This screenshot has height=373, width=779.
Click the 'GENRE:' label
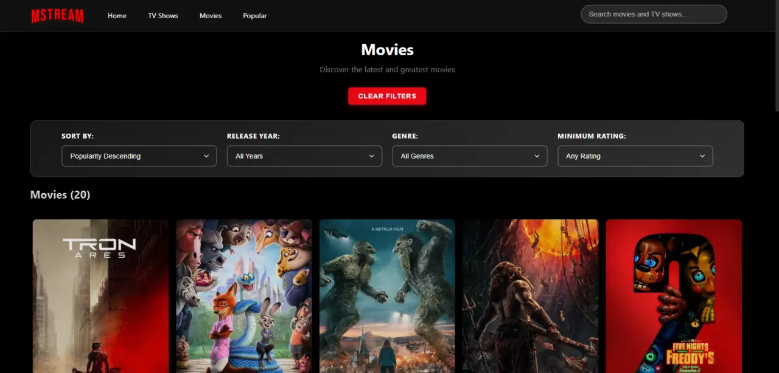(x=405, y=136)
